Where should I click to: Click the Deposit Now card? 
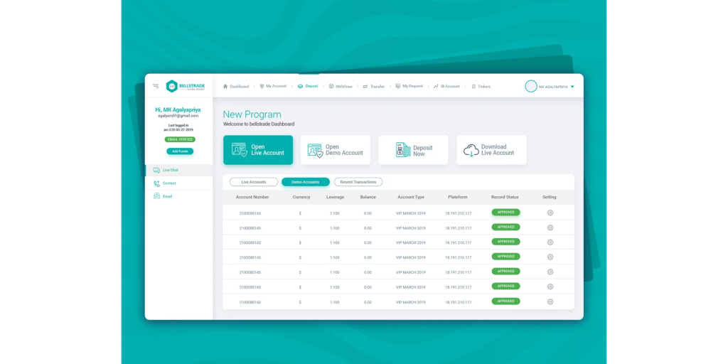click(x=413, y=150)
